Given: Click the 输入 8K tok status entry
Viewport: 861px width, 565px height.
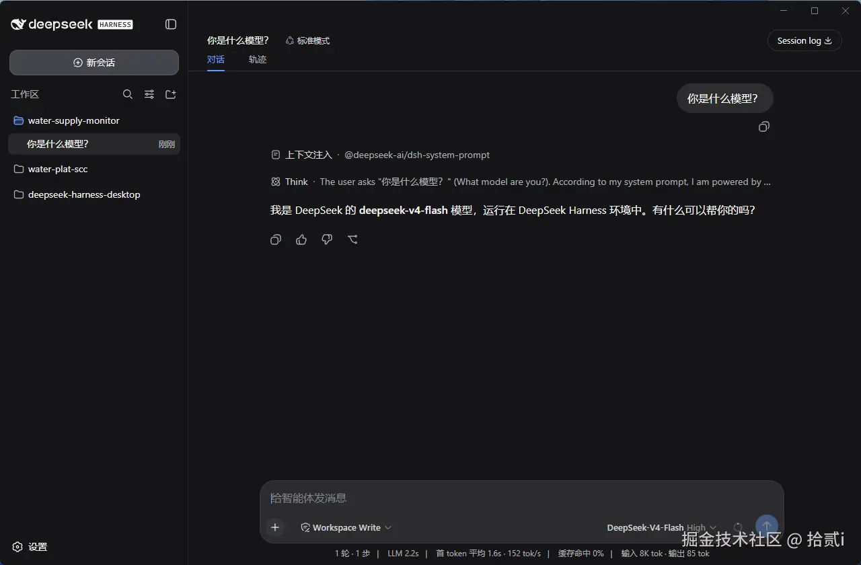Looking at the screenshot, I should pyautogui.click(x=642, y=554).
